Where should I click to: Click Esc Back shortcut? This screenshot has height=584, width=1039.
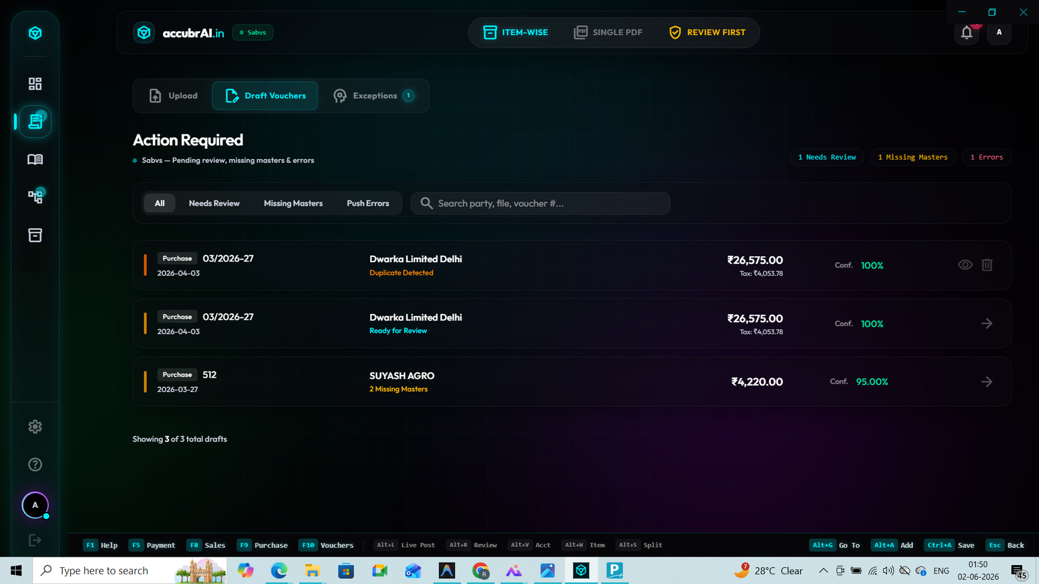pos(1005,545)
